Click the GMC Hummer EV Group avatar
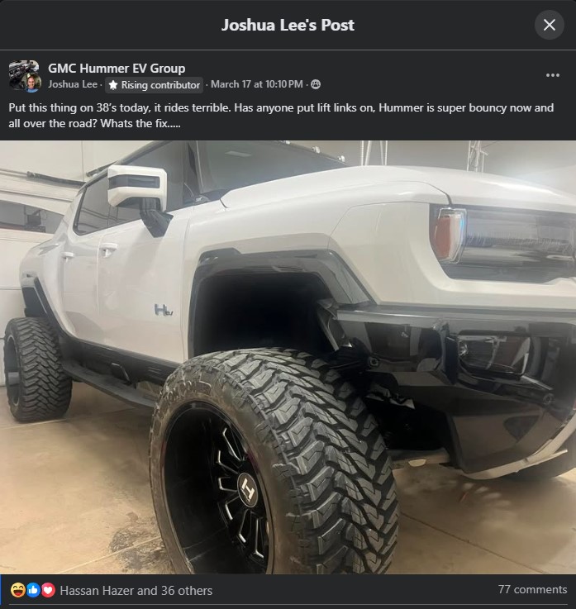The height and width of the screenshot is (609, 576). 21,73
